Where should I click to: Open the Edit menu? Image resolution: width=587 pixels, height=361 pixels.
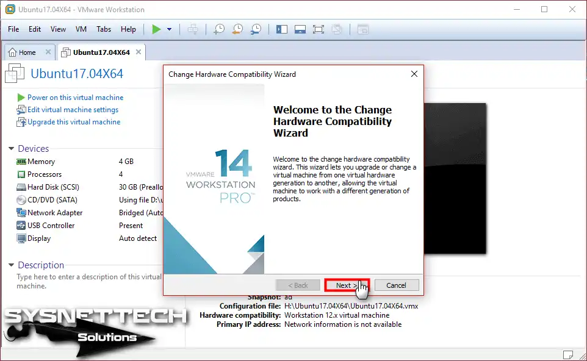click(35, 29)
